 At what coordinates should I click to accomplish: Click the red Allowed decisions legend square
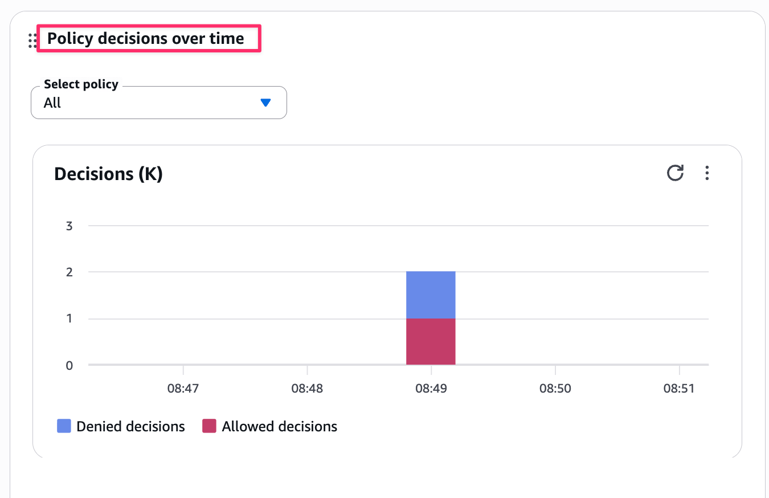click(209, 426)
